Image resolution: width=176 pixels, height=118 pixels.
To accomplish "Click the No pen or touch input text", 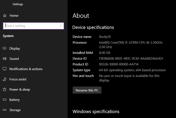I will coord(129,78).
